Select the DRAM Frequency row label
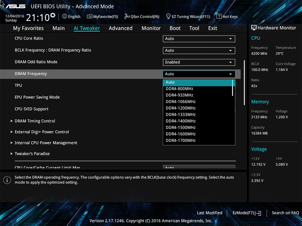302x226 pixels. pos(31,74)
